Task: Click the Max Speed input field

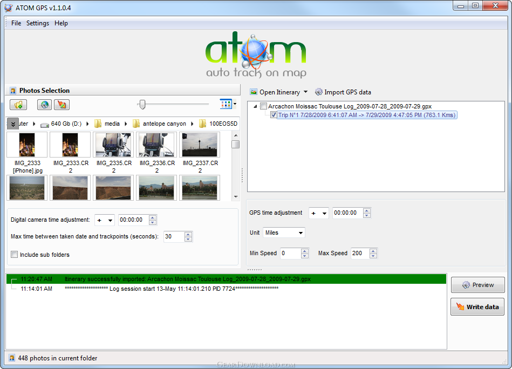Action: pos(360,254)
